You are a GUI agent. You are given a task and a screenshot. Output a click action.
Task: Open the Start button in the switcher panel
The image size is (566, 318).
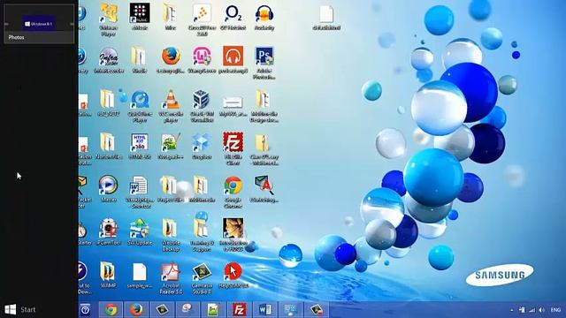20,309
